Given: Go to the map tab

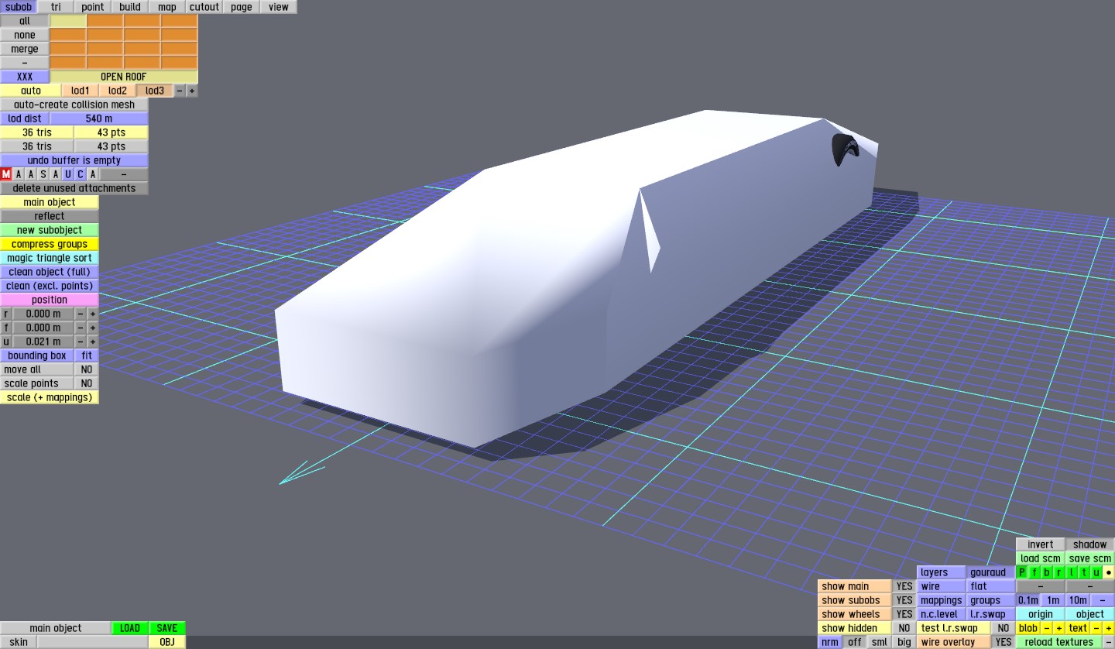Looking at the screenshot, I should pos(167,7).
